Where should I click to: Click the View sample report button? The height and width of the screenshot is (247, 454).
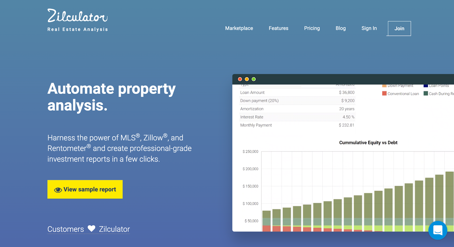(85, 189)
